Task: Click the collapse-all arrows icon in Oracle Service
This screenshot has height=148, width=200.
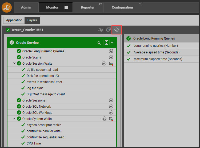Action: tap(106, 42)
